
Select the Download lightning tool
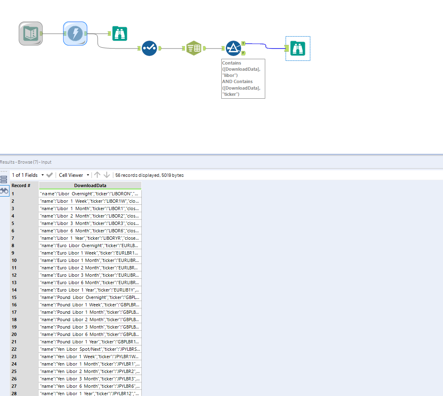[x=75, y=33]
